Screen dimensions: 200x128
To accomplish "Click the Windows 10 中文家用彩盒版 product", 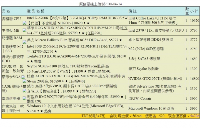I will pos(76,108).
